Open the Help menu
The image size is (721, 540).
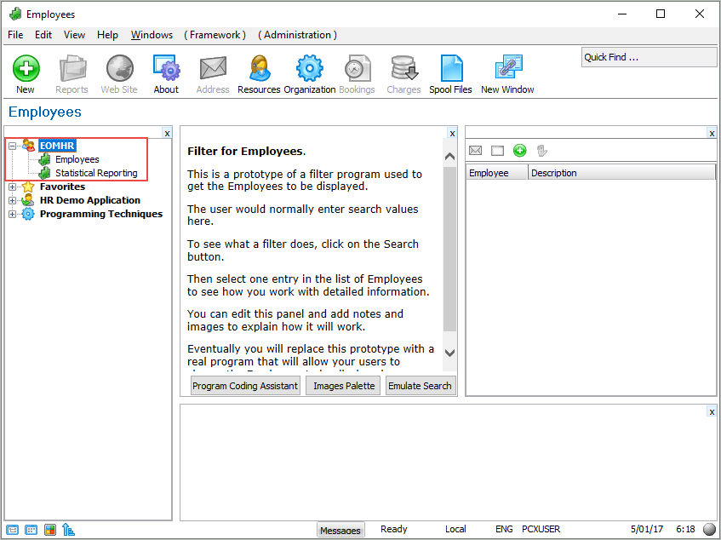coord(107,35)
